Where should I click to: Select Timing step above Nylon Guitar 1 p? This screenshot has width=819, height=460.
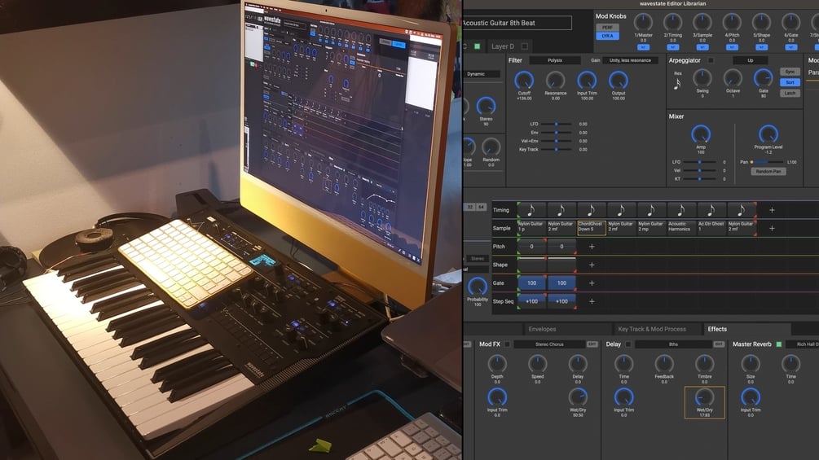coord(531,210)
